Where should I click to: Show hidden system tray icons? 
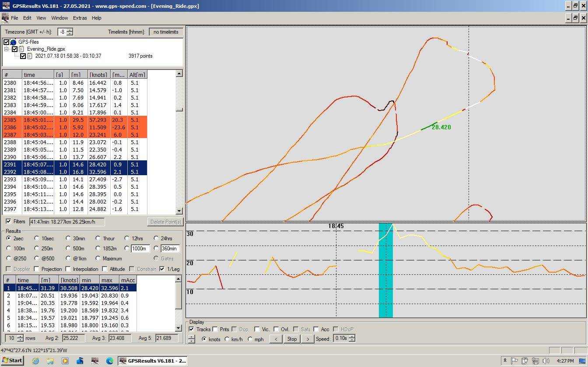[505, 360]
